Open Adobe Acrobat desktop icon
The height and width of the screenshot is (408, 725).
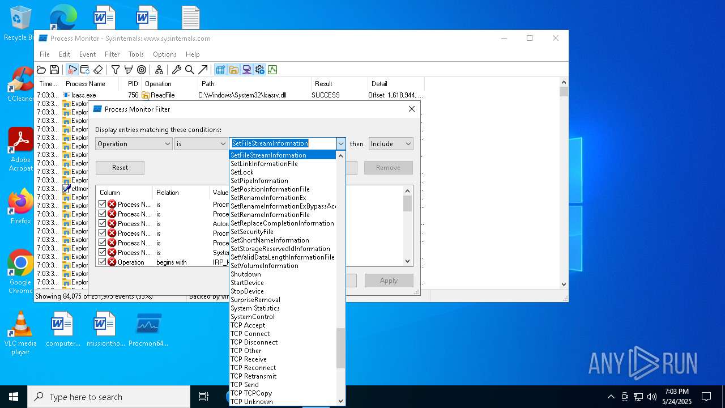pos(20,149)
